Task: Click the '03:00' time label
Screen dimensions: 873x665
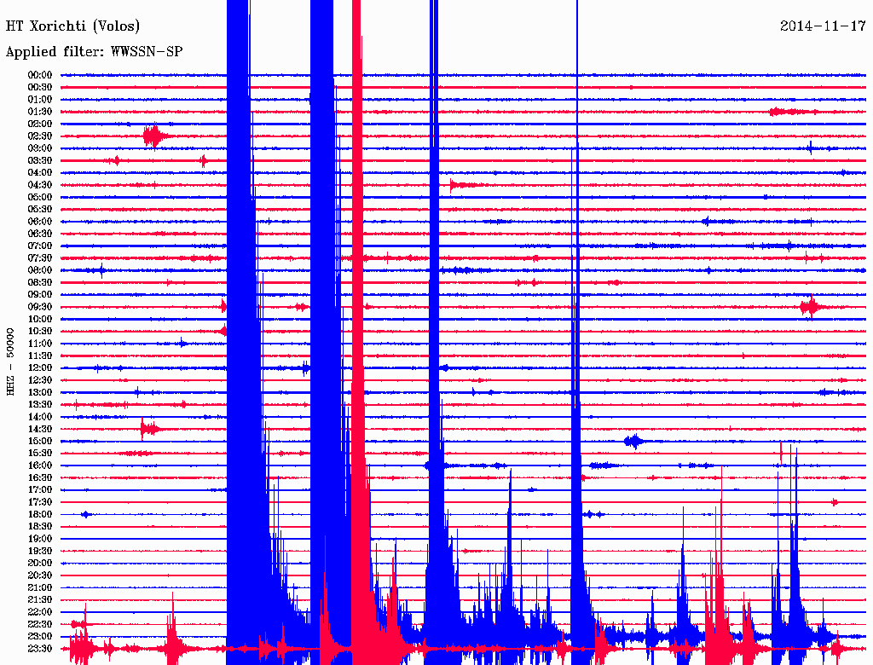Action: tap(40, 148)
